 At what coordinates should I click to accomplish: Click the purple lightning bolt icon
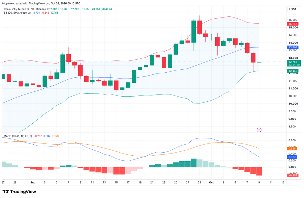coord(259,130)
